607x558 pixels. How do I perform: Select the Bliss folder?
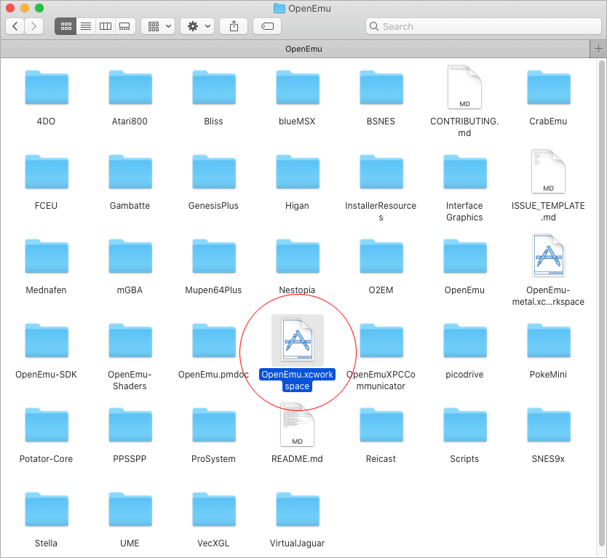(214, 87)
